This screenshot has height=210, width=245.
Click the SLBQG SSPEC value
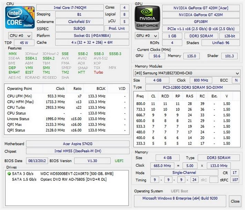79,29
